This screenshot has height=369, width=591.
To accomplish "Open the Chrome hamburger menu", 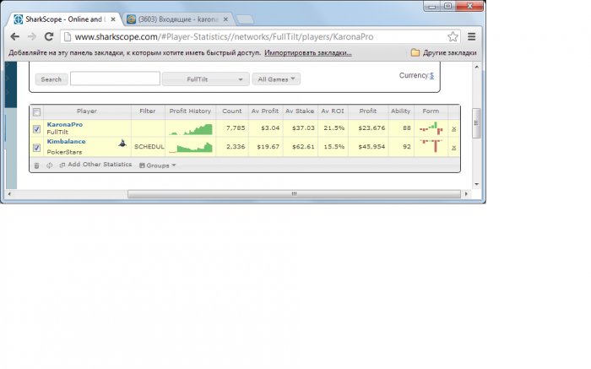I will pyautogui.click(x=471, y=36).
